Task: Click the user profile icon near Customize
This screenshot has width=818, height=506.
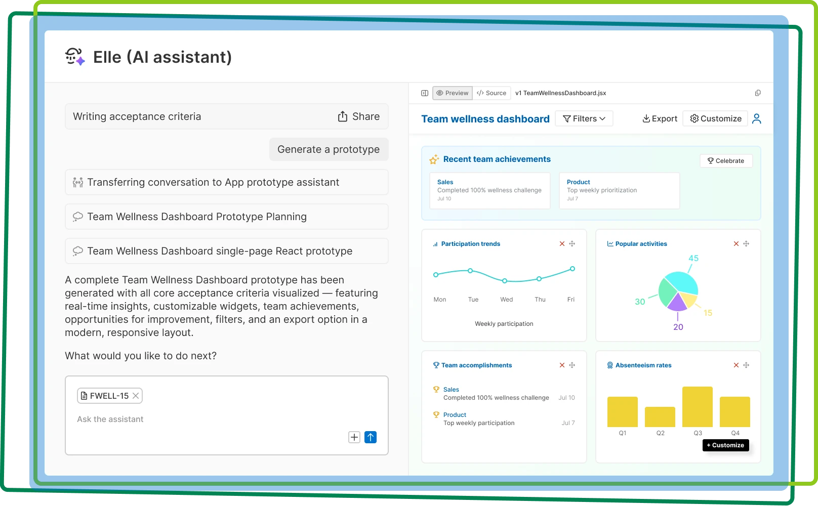Action: 757,118
